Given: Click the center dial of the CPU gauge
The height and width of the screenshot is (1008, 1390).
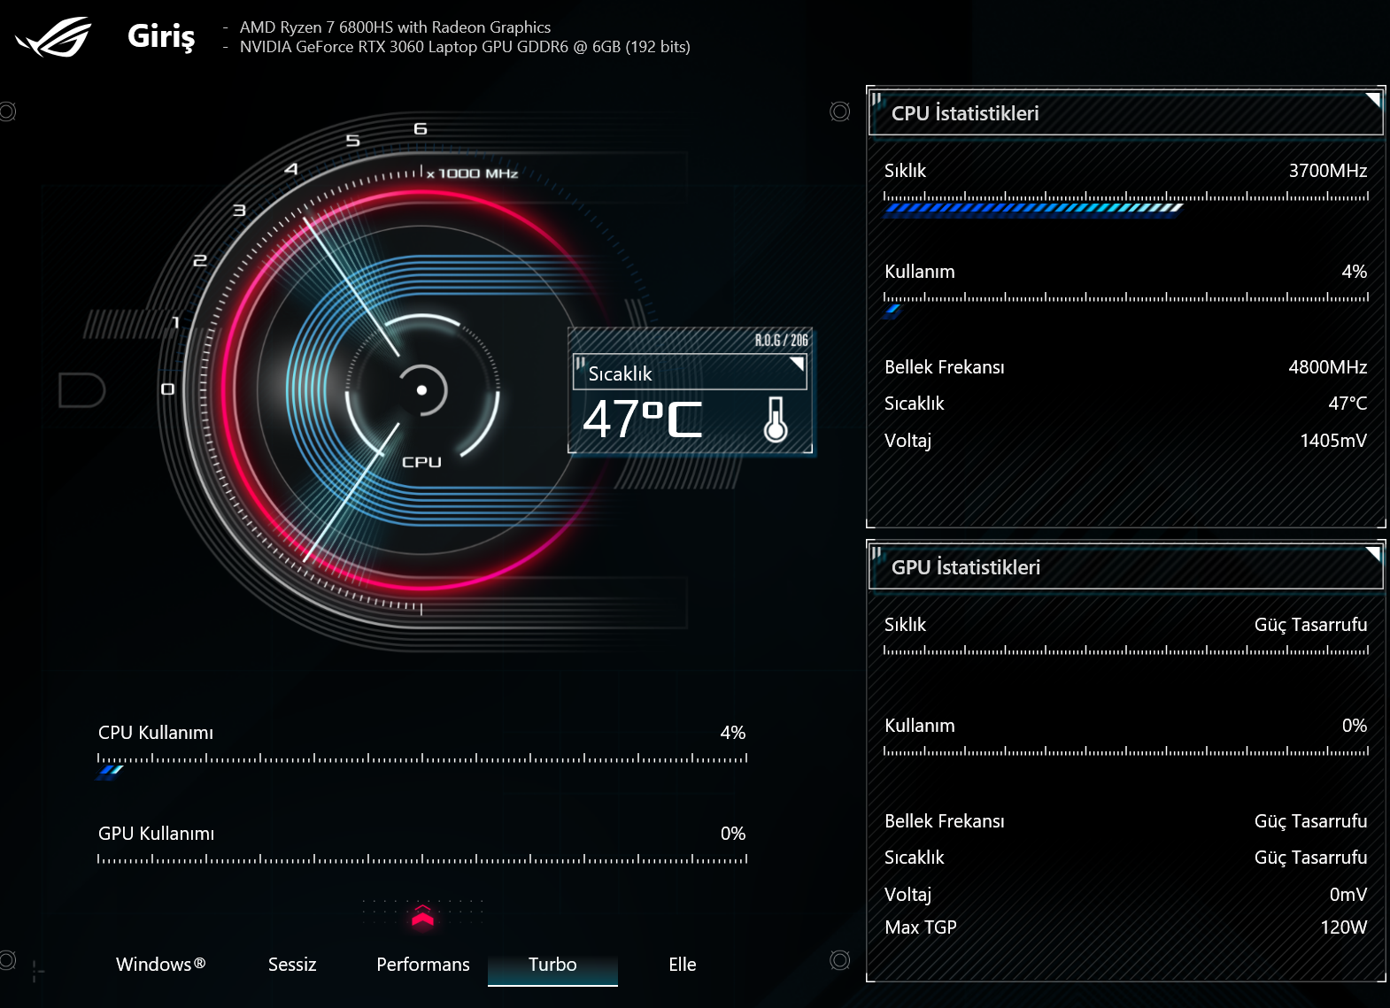Looking at the screenshot, I should 422,390.
